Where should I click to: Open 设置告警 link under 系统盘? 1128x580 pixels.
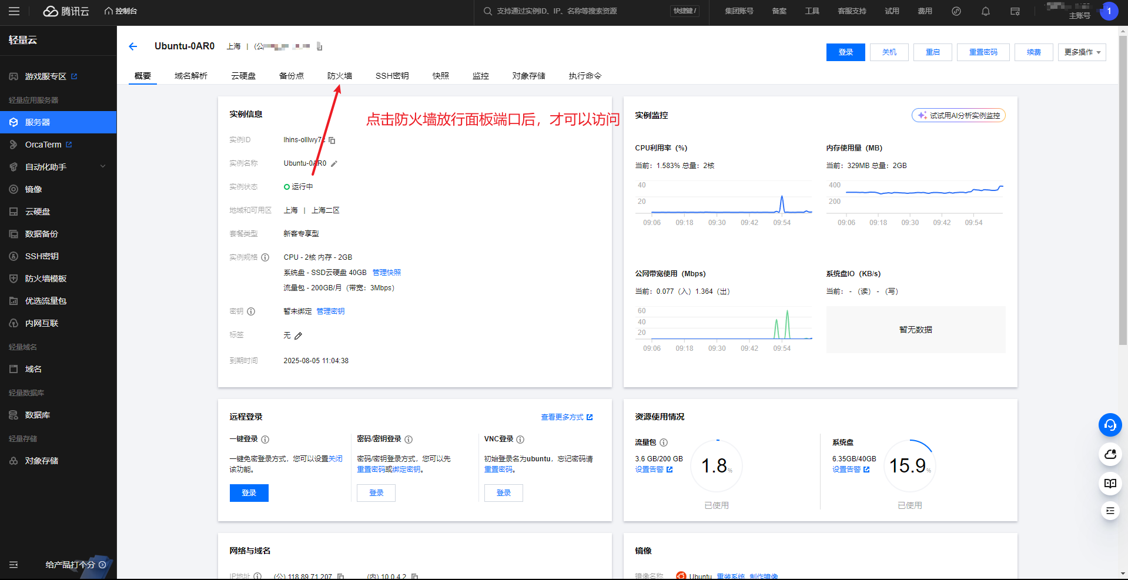tap(851, 470)
